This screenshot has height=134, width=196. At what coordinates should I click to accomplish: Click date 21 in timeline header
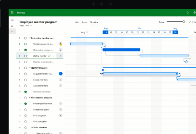coord(137,32)
